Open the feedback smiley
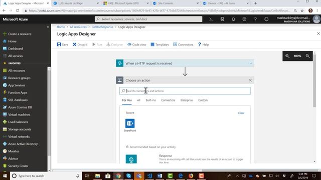Viewport: 321px width, 180px height. pos(266,19)
